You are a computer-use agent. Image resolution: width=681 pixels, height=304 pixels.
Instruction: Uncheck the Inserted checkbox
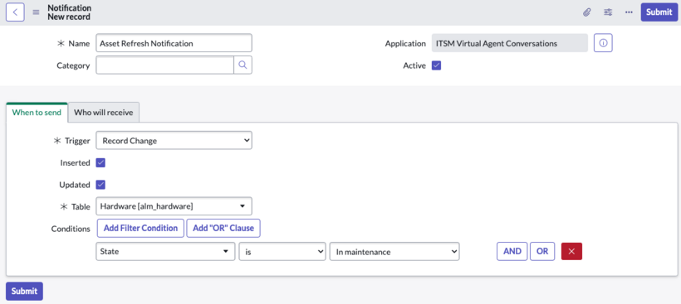100,163
